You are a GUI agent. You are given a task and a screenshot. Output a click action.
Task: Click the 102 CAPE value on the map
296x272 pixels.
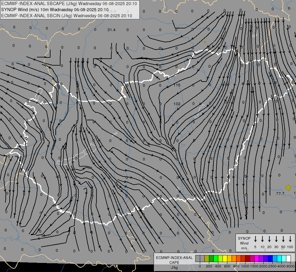177,104
